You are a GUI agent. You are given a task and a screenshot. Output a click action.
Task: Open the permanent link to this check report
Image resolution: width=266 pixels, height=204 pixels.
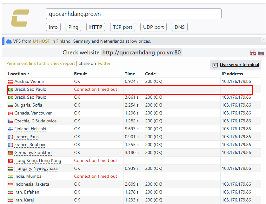41,64
